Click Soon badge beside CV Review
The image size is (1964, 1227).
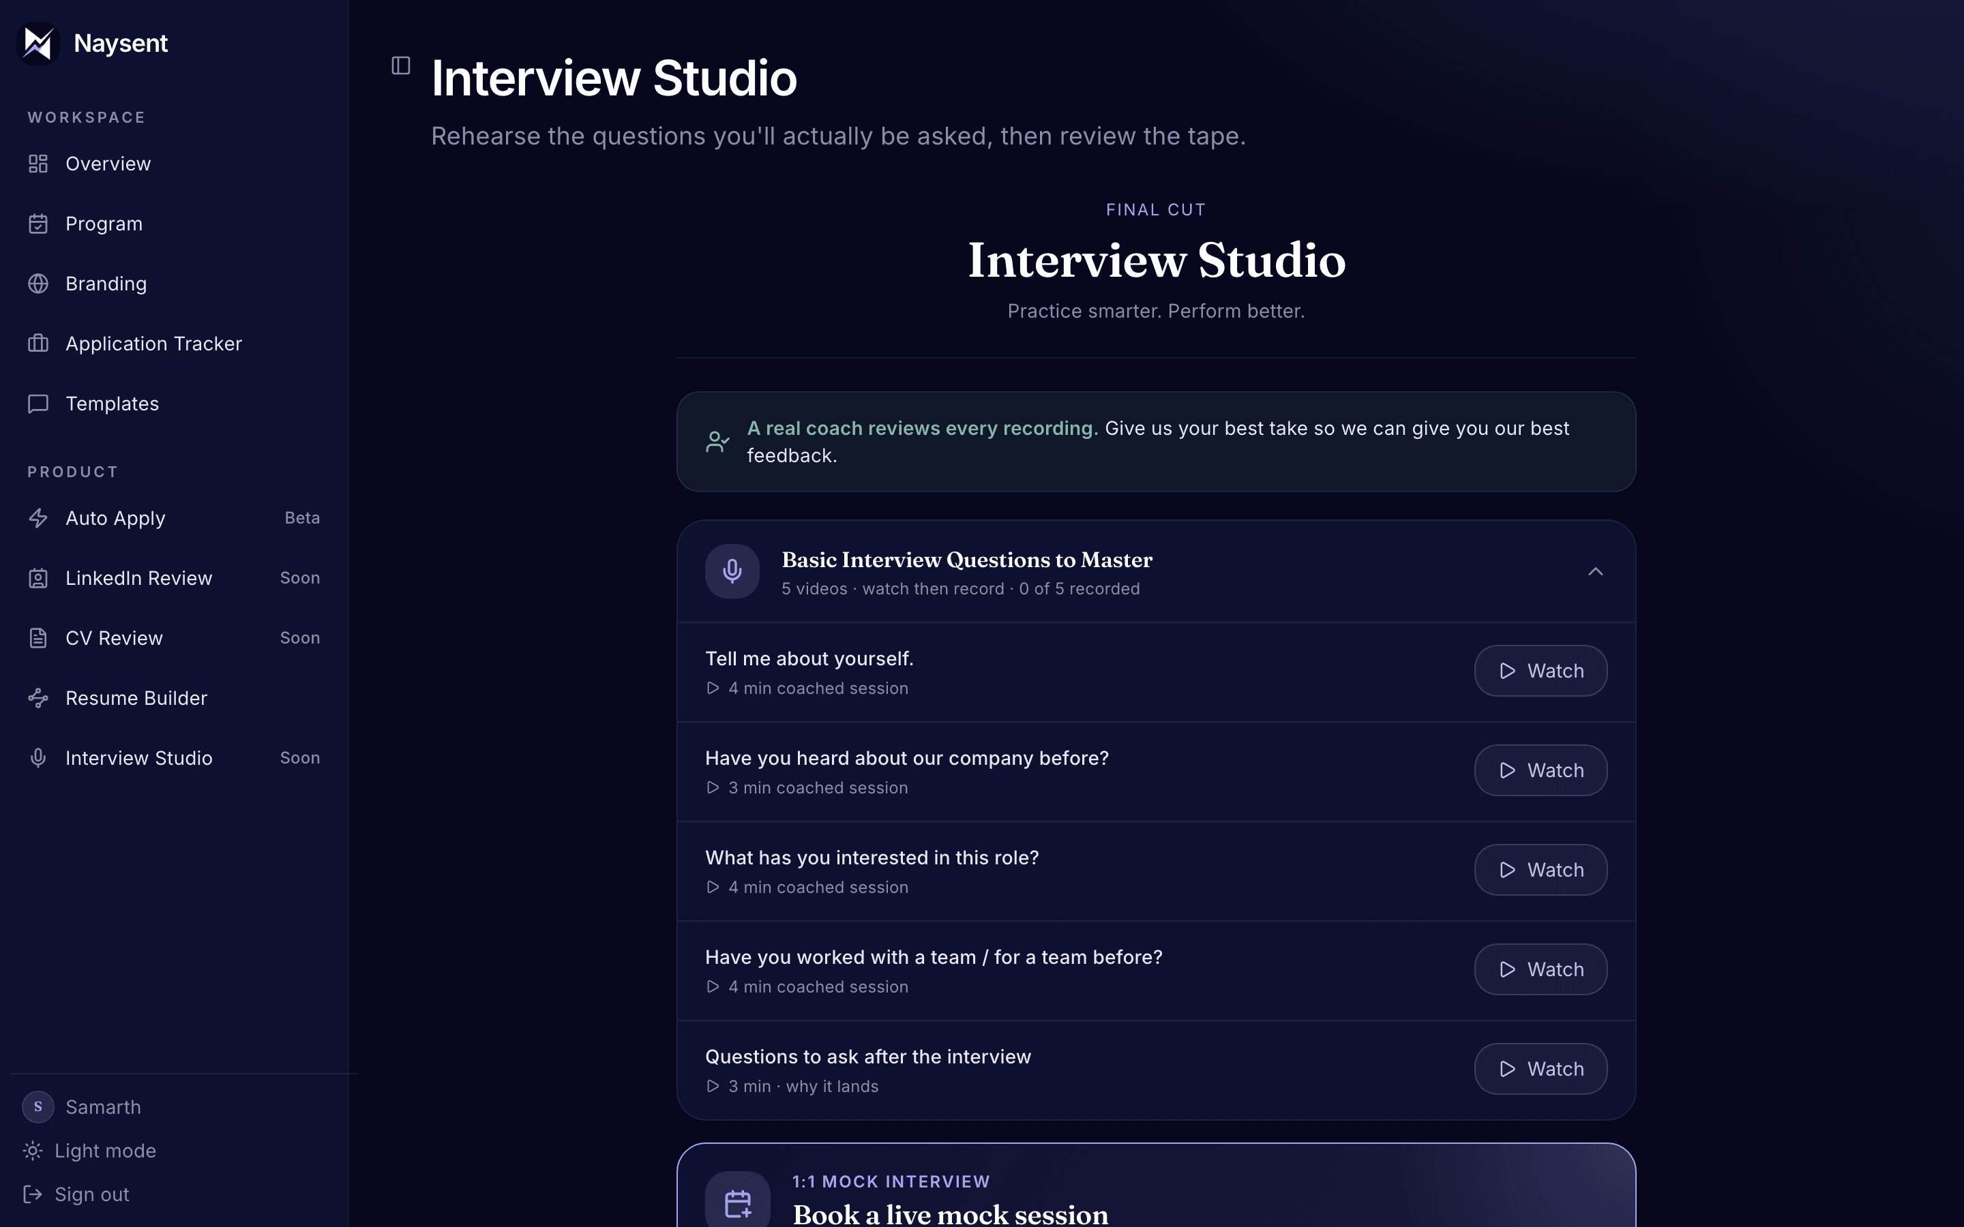click(x=300, y=639)
